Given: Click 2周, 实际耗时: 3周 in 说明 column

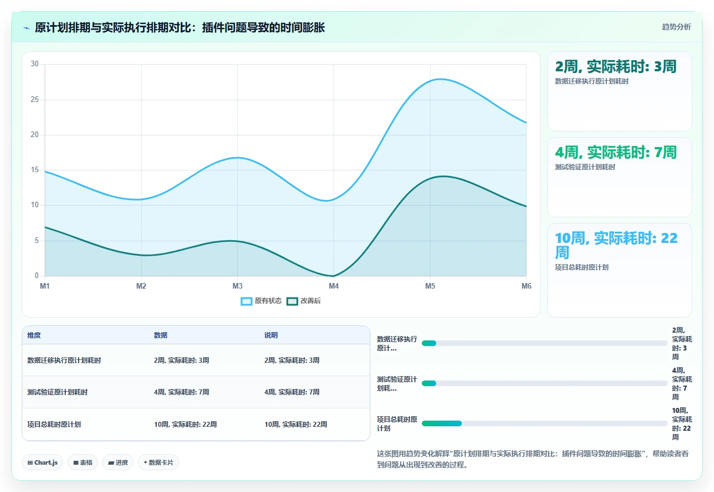Looking at the screenshot, I should (292, 361).
